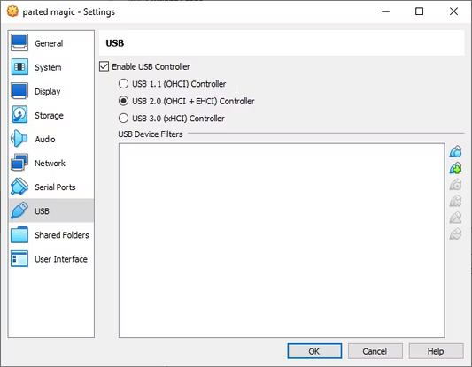Discard changes with the Cancel button
Image resolution: width=472 pixels, height=367 pixels.
point(375,351)
